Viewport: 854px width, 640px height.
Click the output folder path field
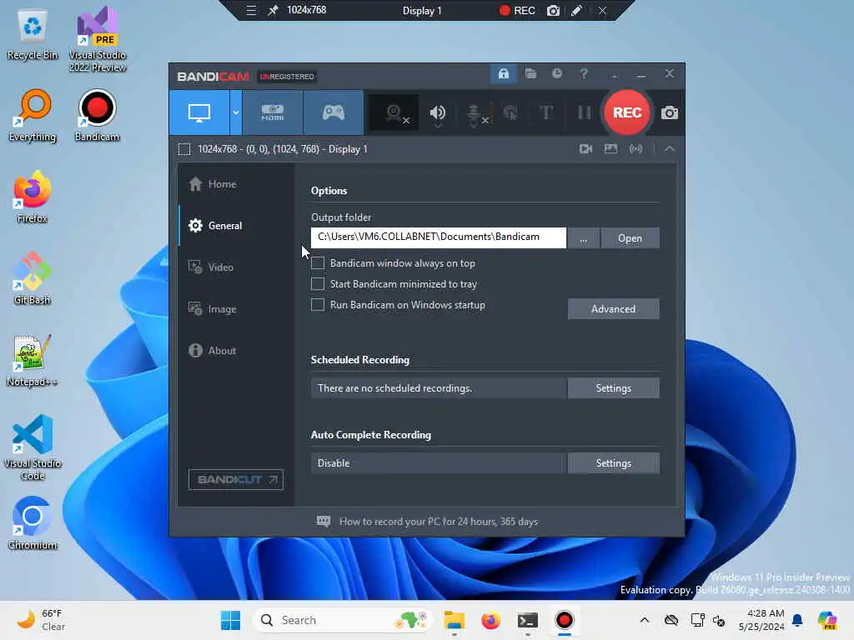[x=439, y=237]
